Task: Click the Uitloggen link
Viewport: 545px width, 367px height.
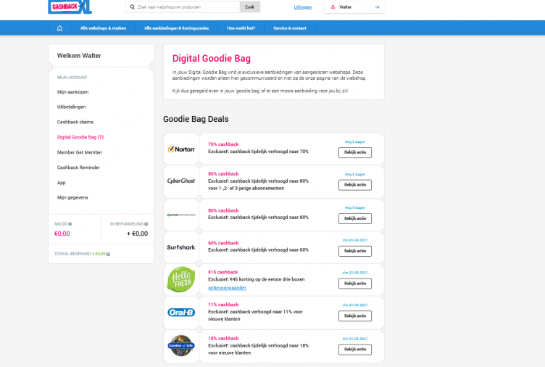Action: [303, 7]
